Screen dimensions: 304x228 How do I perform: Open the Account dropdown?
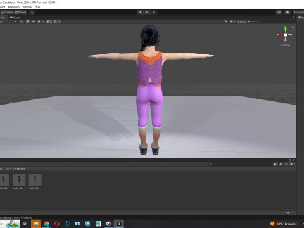(x=298, y=12)
